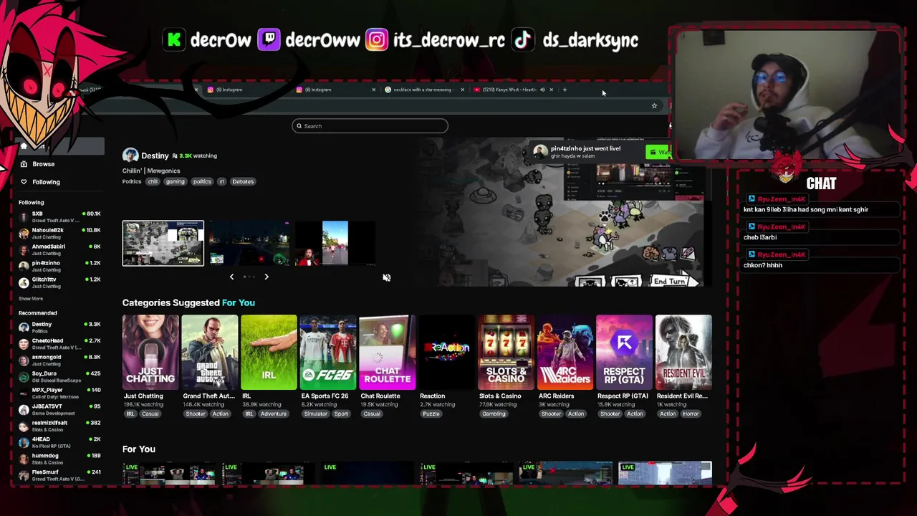Close the Kanye West YouTube tab
Screen dimensions: 917x516
[551, 90]
